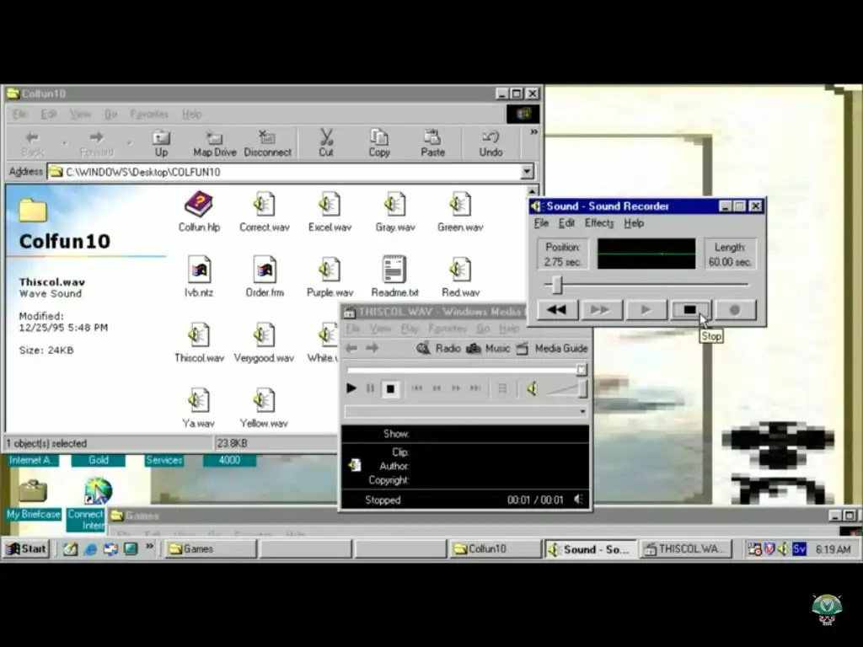Expand the Address bar dropdown

tap(527, 172)
